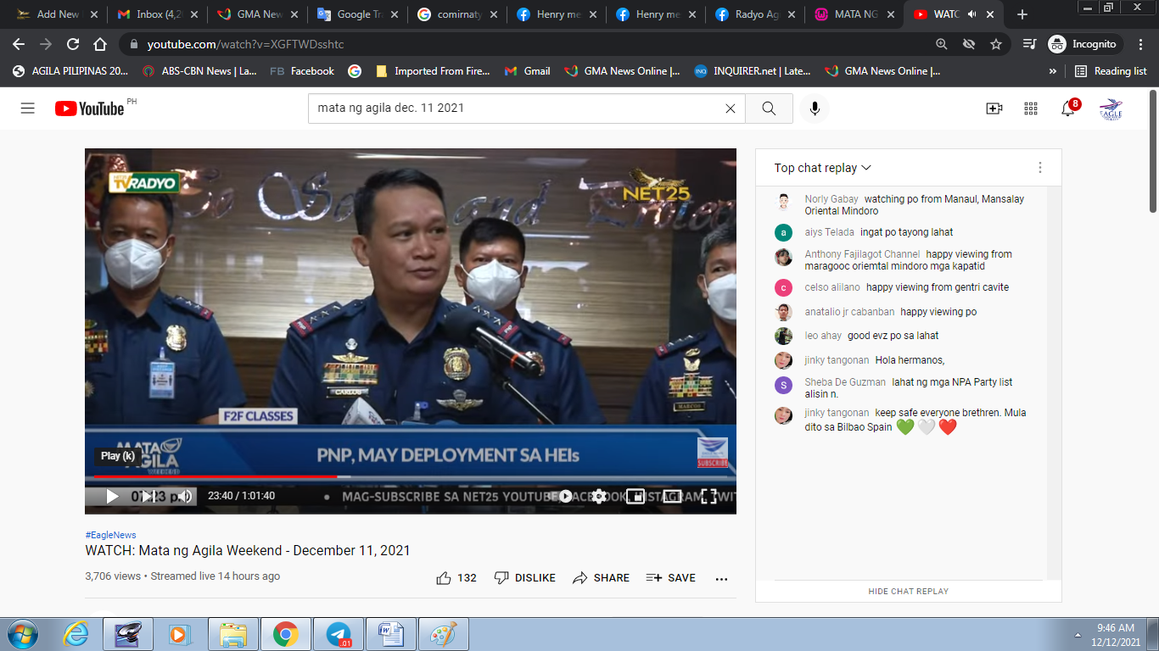Viewport: 1159px width, 651px height.
Task: Open the YouTube hamburger guide menu
Action: pos(28,108)
